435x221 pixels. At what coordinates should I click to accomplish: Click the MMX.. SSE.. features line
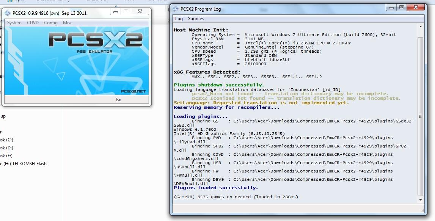(x=257, y=77)
